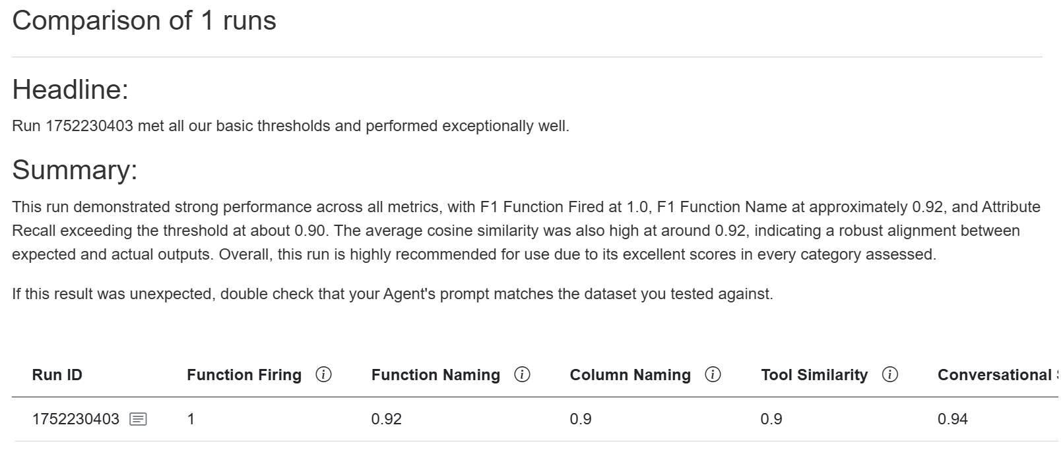
Task: Select run ID 1752230403 in the table
Action: point(76,419)
